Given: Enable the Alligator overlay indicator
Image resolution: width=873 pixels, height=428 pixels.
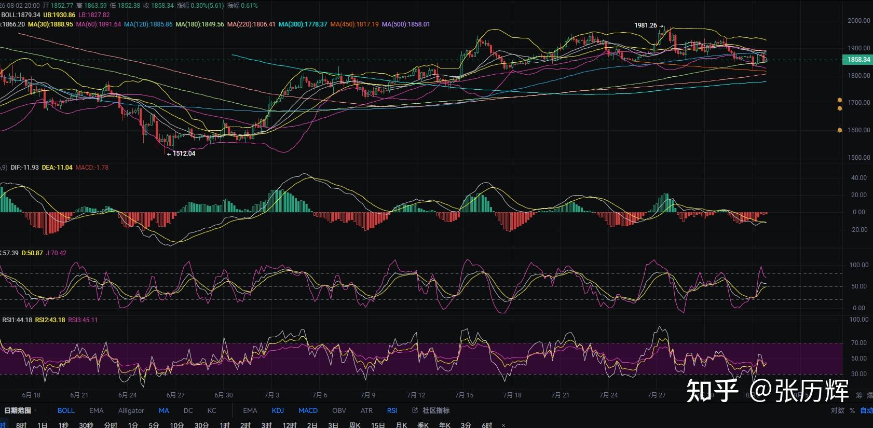Looking at the screenshot, I should click(131, 410).
